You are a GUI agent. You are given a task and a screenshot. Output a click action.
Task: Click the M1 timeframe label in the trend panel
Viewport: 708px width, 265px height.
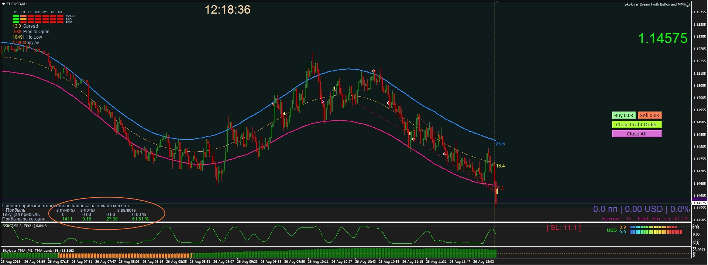coord(60,12)
